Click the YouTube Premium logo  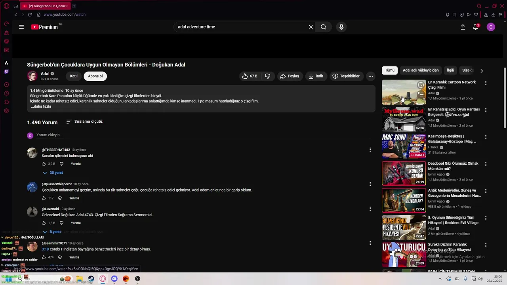tap(44, 27)
